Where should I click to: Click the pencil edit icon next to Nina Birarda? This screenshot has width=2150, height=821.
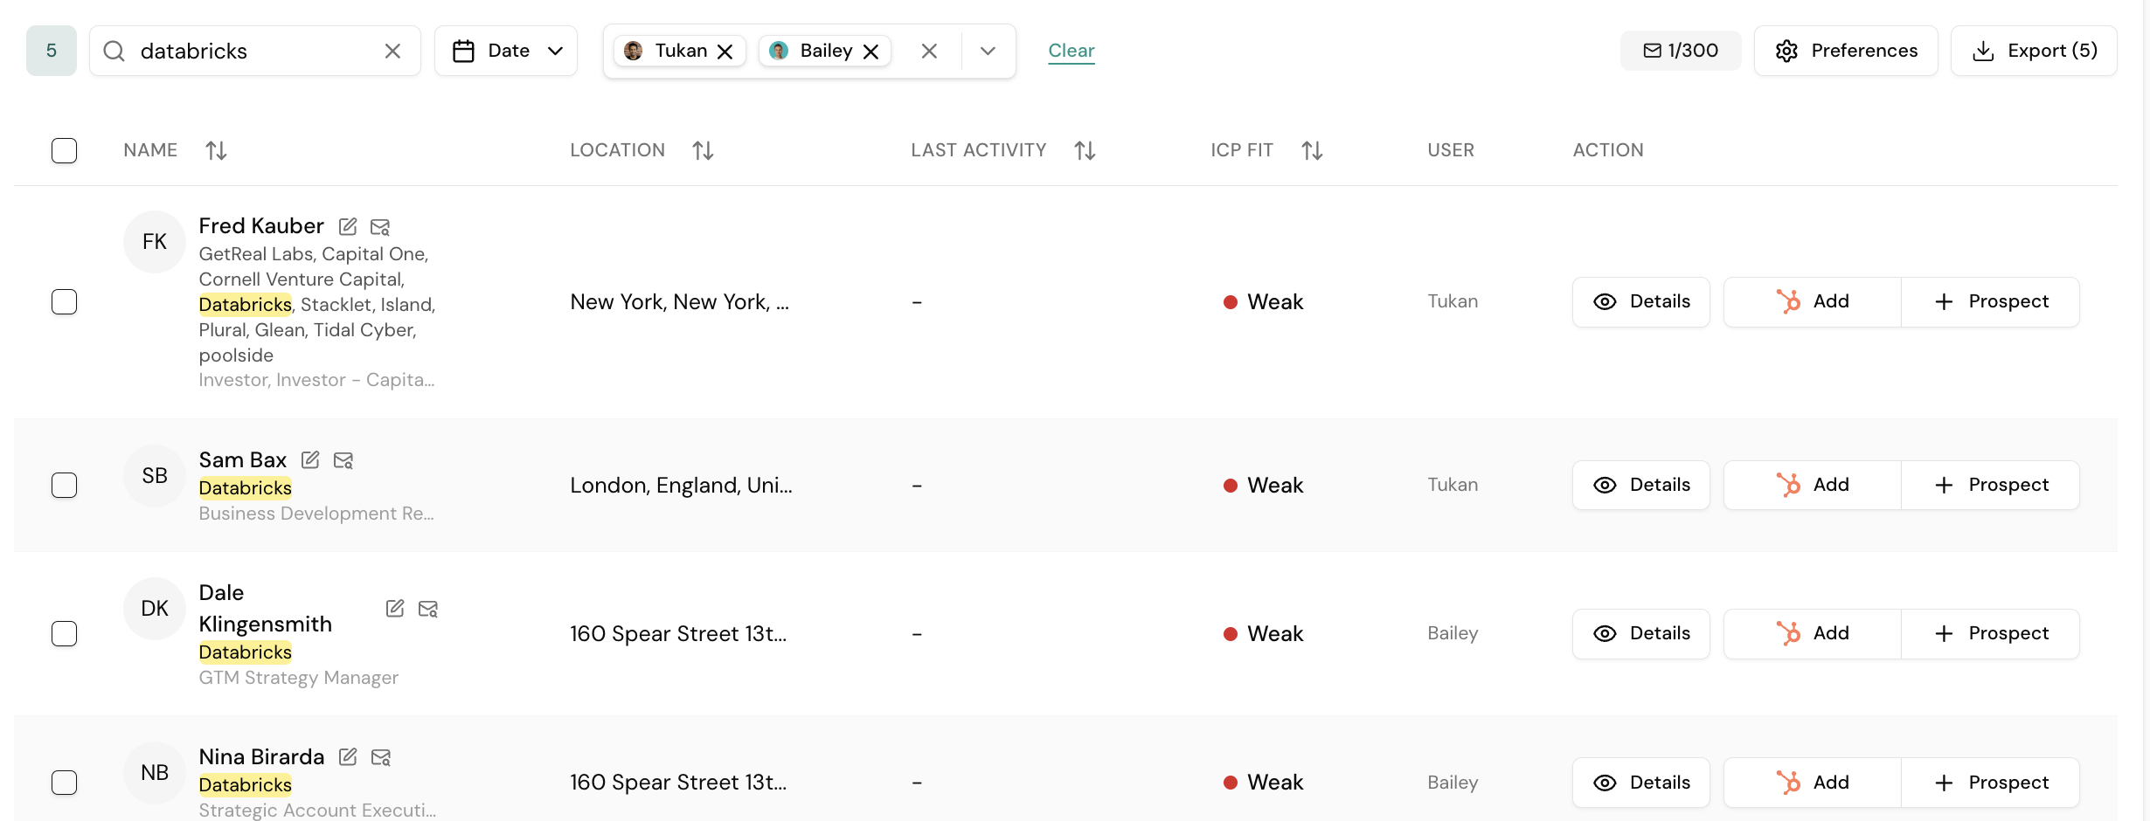pos(348,756)
